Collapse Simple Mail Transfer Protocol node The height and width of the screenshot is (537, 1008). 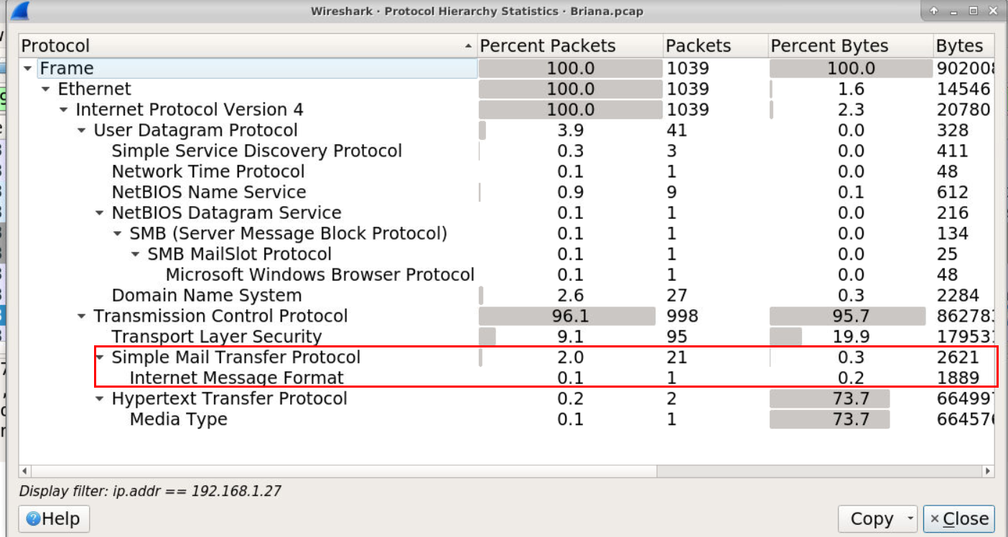click(x=99, y=358)
